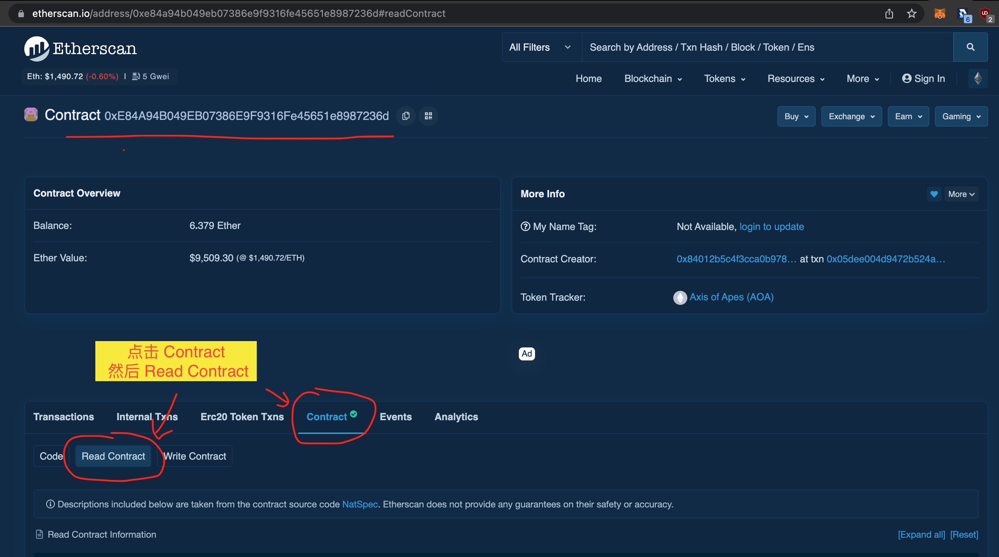
Task: Click the bookmark/star icon in browser toolbar
Action: tap(911, 14)
